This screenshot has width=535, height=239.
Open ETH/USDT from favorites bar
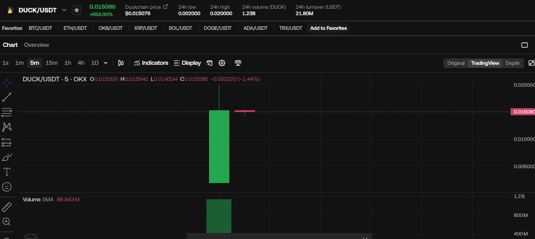tap(75, 28)
